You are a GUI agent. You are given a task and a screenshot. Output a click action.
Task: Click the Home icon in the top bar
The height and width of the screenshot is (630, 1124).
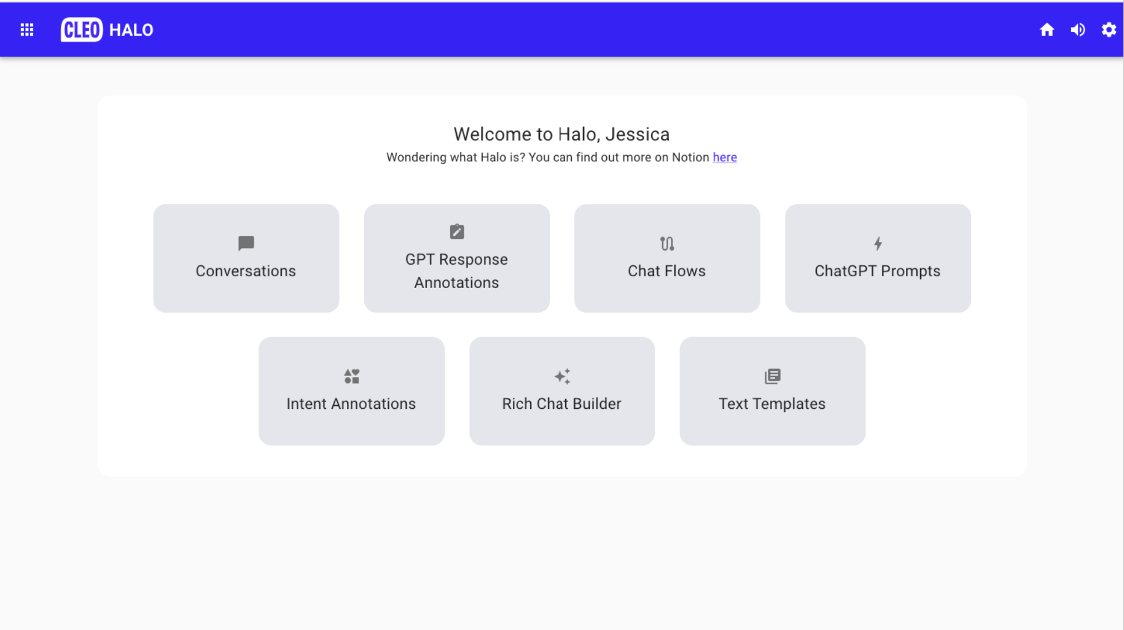1047,29
